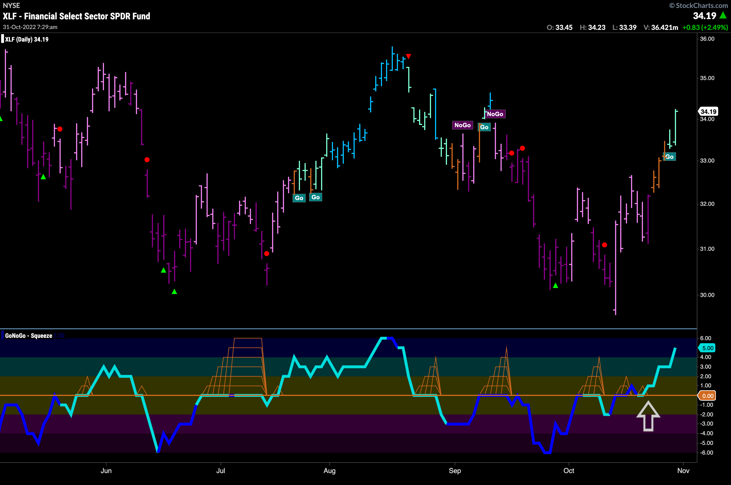Select the lowest green triangle in mid-June
731x485 pixels.
coord(174,291)
